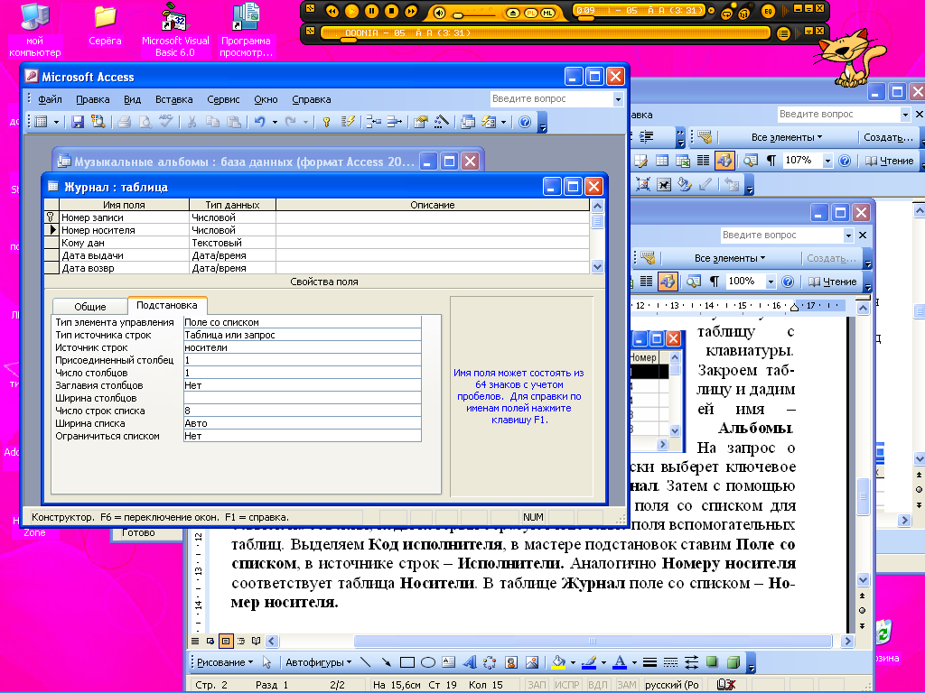Click the Создать... button in Word toolbar
Screen dimensions: 925x693
[889, 137]
